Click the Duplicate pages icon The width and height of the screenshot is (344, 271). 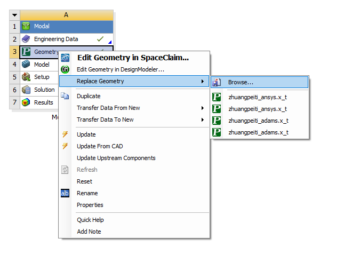click(x=65, y=96)
